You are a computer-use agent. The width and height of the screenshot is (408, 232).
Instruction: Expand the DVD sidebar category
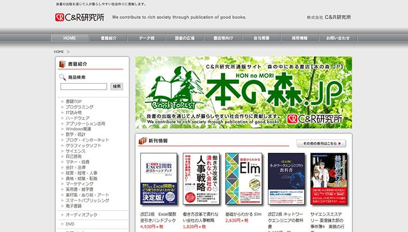pos(70,224)
